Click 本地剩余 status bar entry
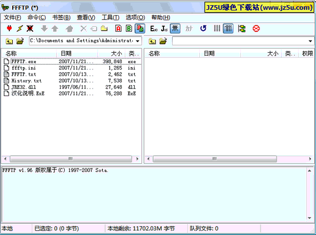 click(x=141, y=229)
